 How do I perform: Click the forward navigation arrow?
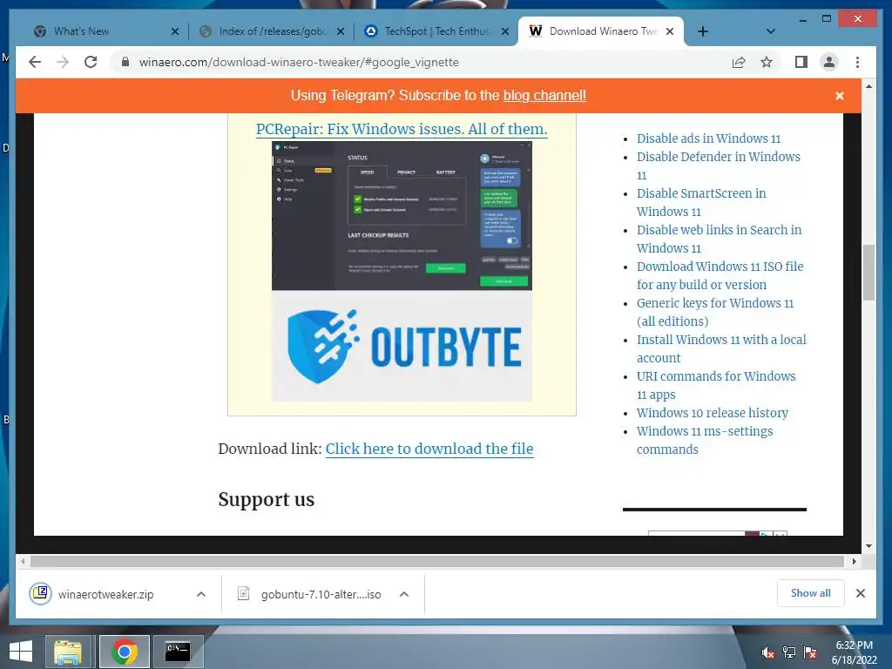(x=63, y=62)
